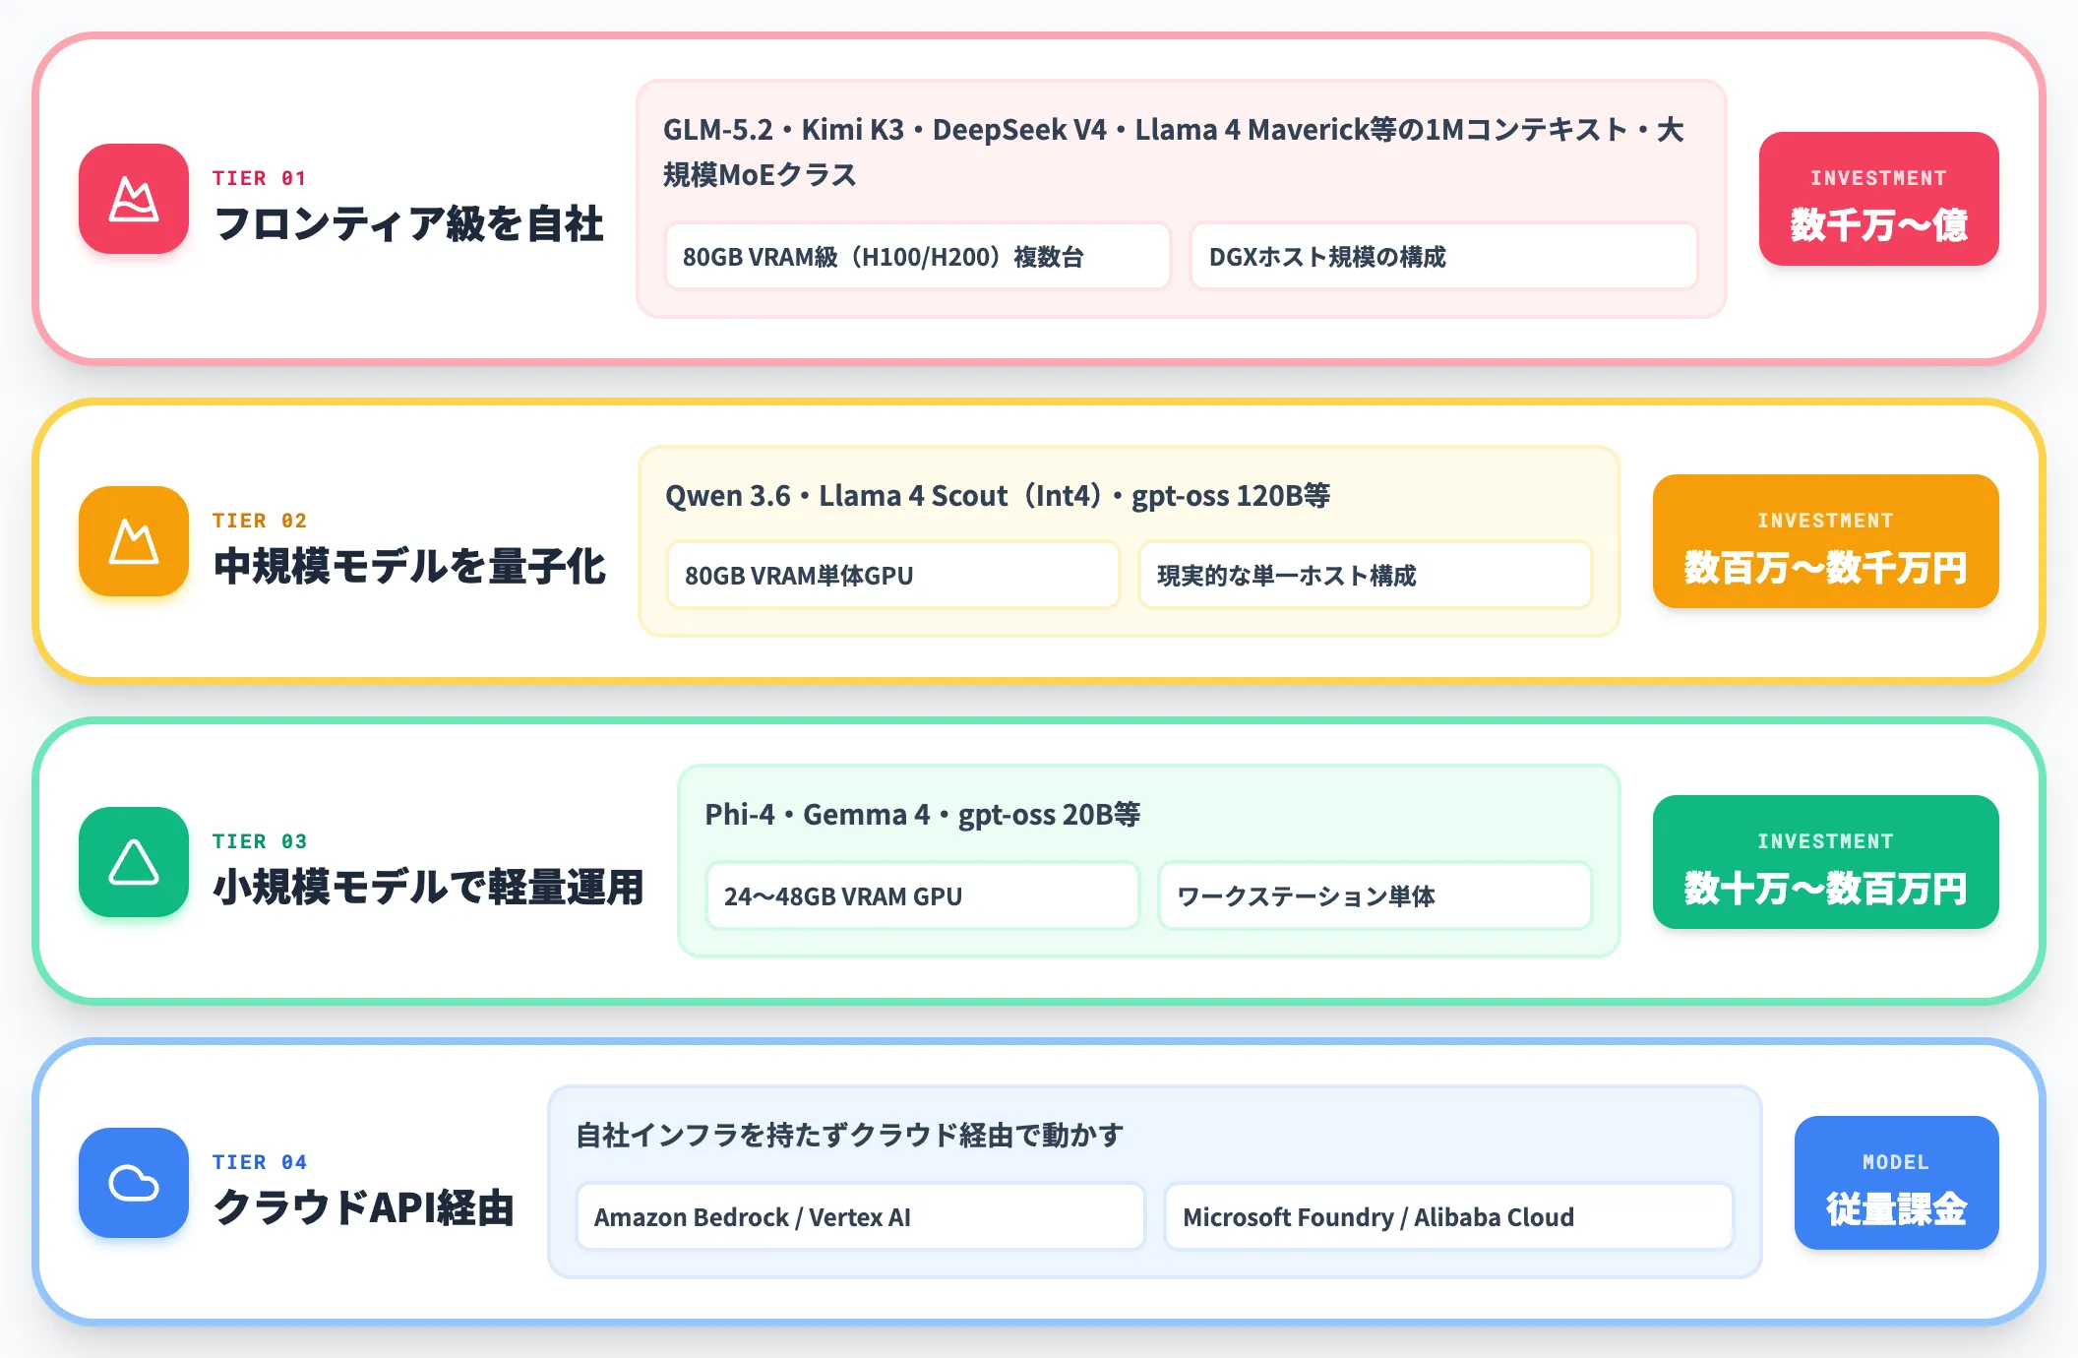The image size is (2078, 1358).
Task: Click the 自社インフラを持たずクラウド経由で動かす text
Action: coord(849,1136)
